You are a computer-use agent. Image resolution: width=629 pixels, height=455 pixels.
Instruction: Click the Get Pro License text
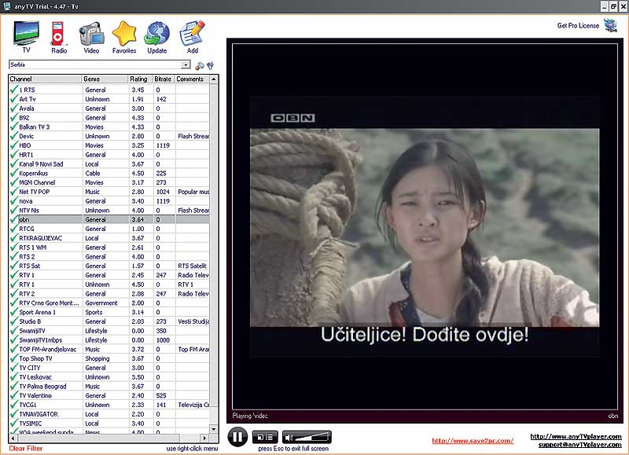point(578,25)
